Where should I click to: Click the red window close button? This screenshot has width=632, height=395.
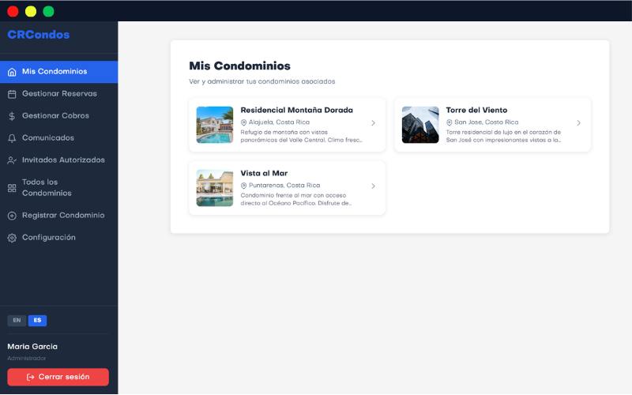(13, 11)
